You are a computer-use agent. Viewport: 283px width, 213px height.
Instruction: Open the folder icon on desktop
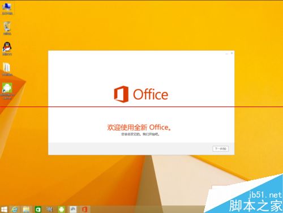(x=7, y=69)
